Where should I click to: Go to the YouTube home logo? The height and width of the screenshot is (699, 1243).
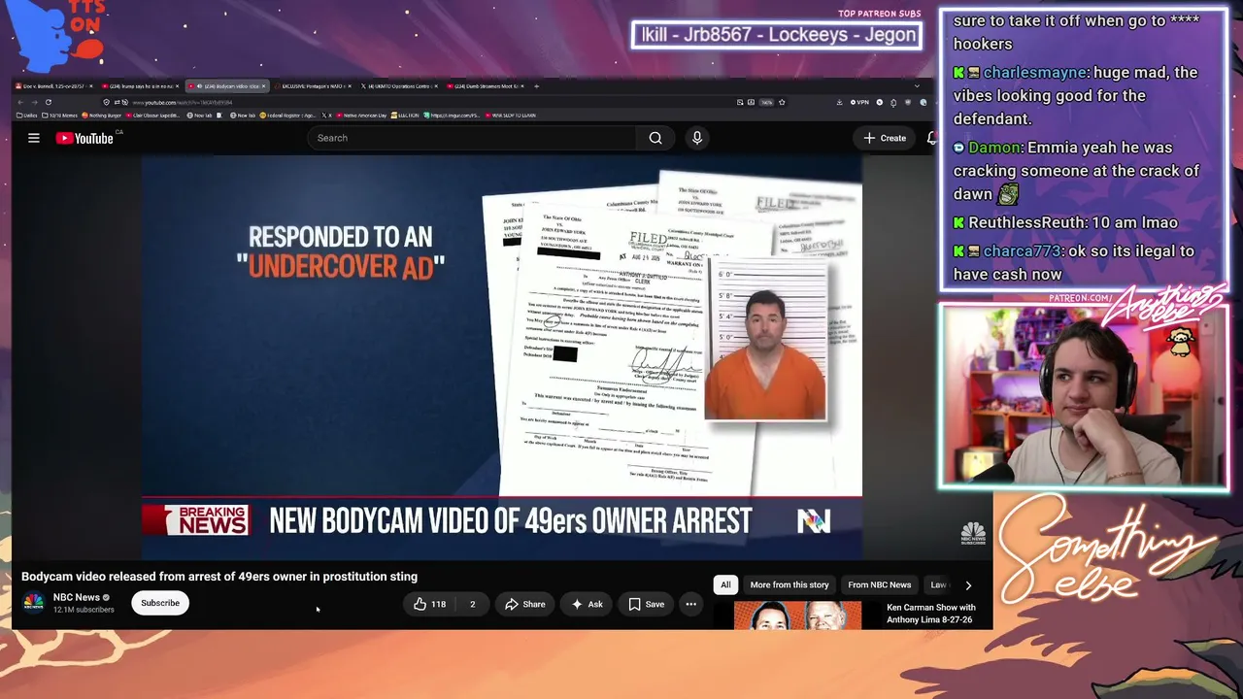point(84,138)
